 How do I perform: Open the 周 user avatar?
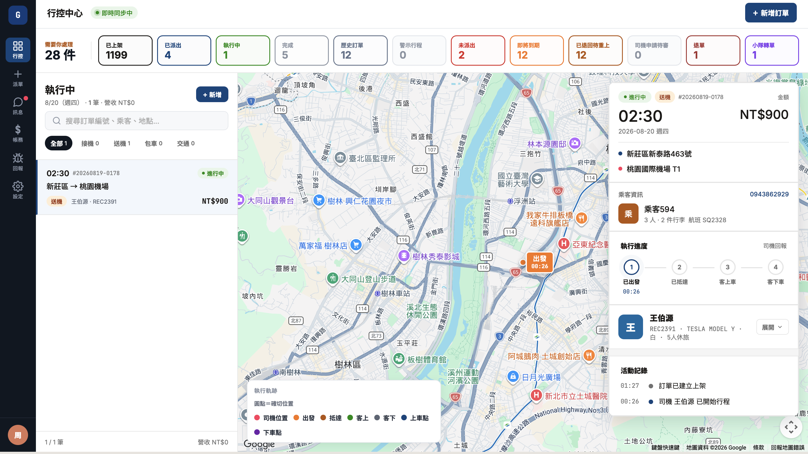(x=18, y=435)
